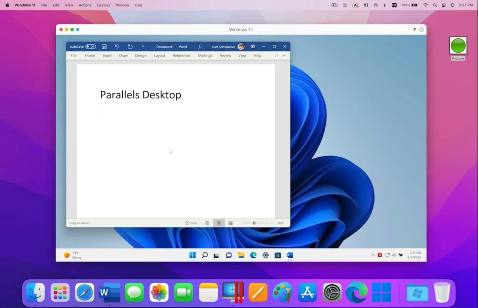Screen dimensions: 478x308
Task: Switch to Read Mode via the status bar icon
Action: point(207,223)
